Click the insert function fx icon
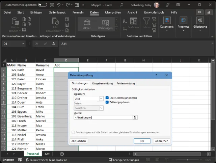Image resolution: width=216 pixels, height=163 pixels. [x=53, y=44]
